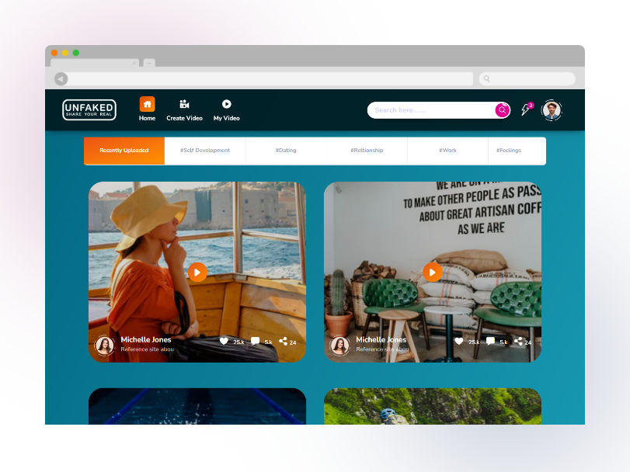Click the UNFAKED logo

89,109
